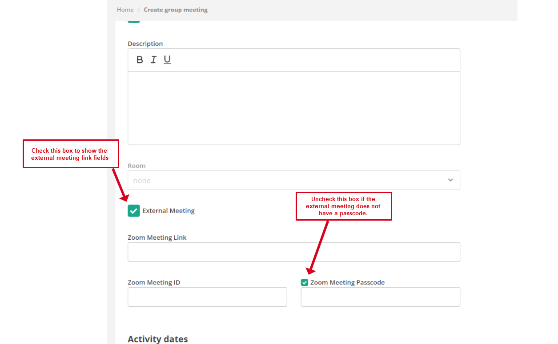Go to Home via breadcrumb

pyautogui.click(x=125, y=10)
